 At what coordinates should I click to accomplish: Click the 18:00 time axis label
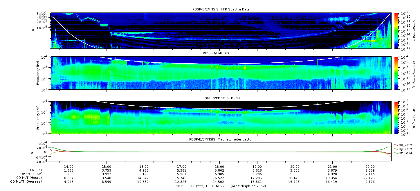coord(219,167)
